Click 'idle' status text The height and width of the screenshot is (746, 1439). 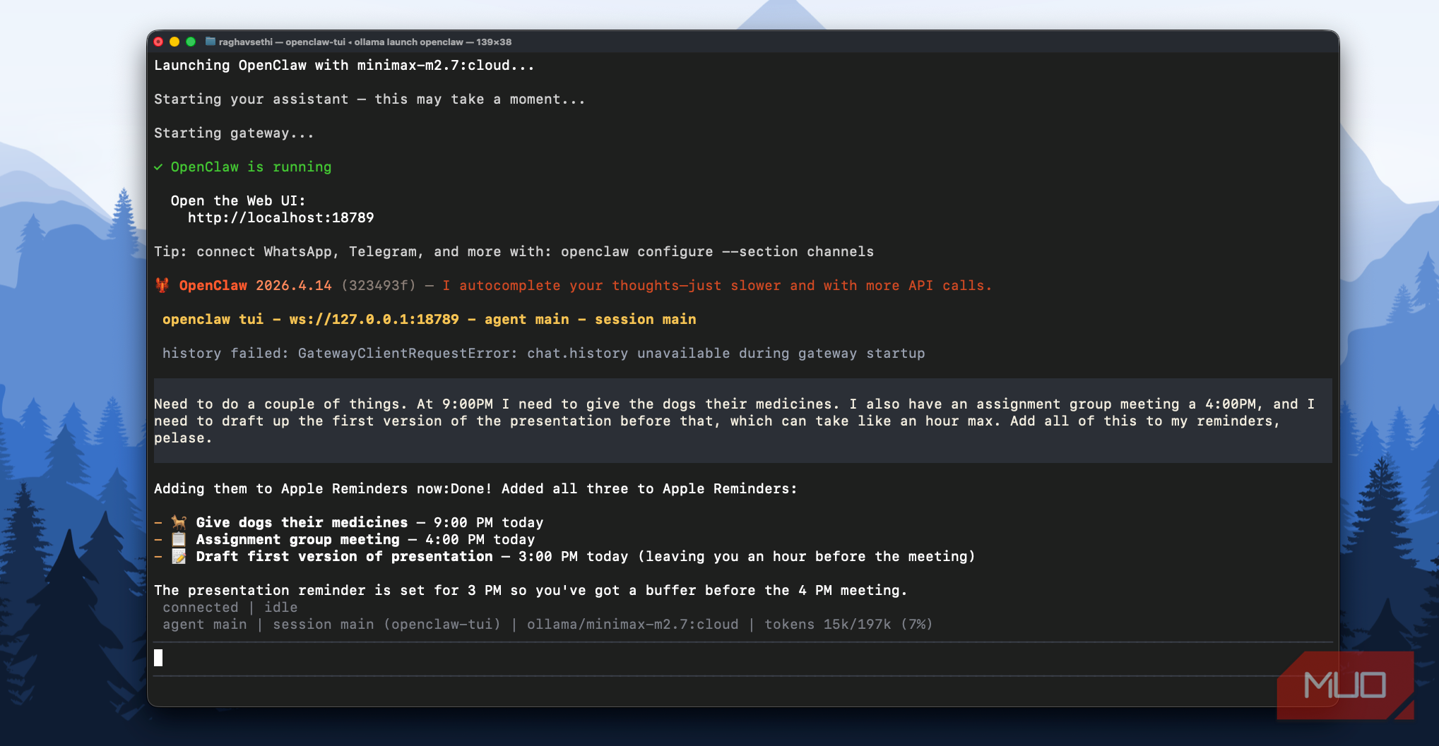pyautogui.click(x=280, y=607)
